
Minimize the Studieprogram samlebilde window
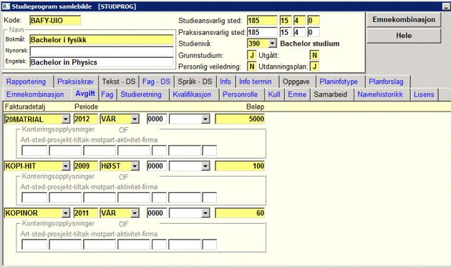coord(446,6)
